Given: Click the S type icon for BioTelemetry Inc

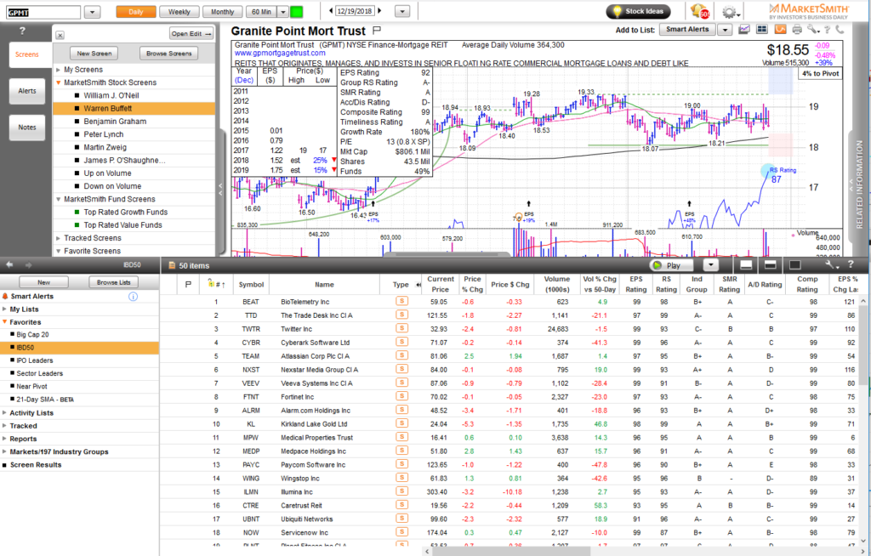Looking at the screenshot, I should pyautogui.click(x=401, y=301).
